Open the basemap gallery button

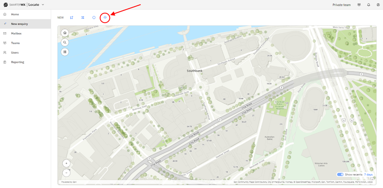(65, 52)
